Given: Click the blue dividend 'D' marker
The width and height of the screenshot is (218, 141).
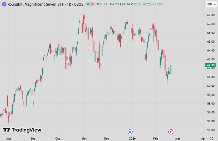Looking at the screenshot, I should [130, 131].
